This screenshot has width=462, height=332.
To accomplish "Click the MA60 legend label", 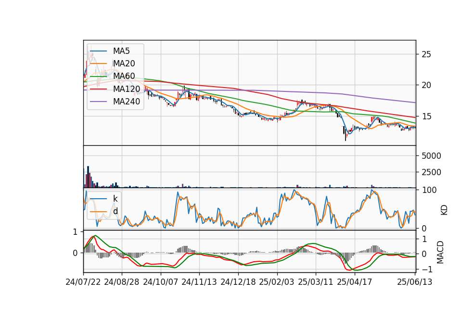I will point(124,77).
